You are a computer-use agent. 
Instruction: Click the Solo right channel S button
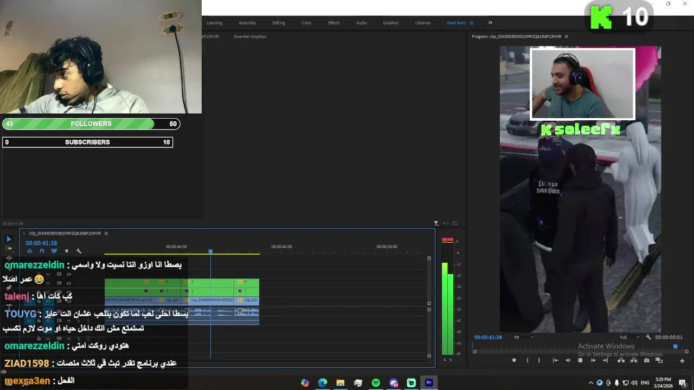click(x=451, y=360)
